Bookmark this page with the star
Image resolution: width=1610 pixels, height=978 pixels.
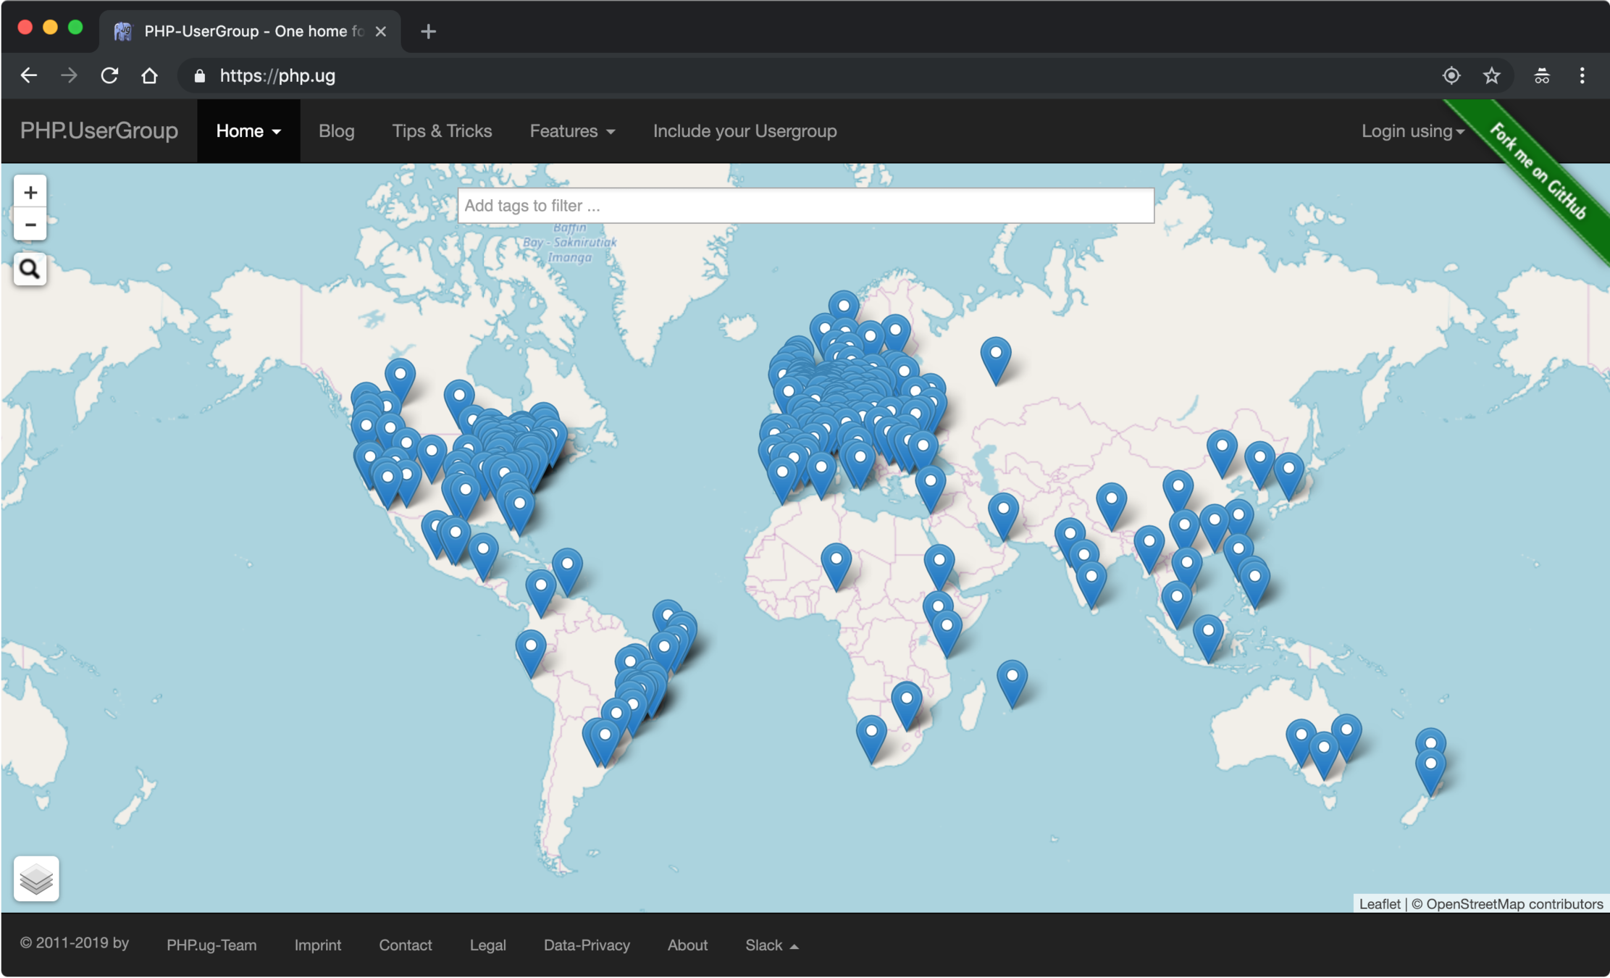(x=1491, y=75)
